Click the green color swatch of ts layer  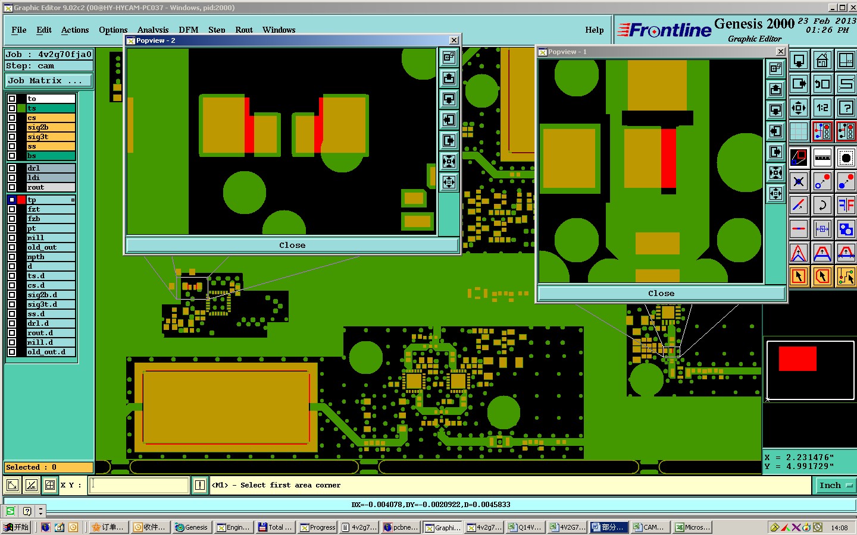pyautogui.click(x=21, y=108)
